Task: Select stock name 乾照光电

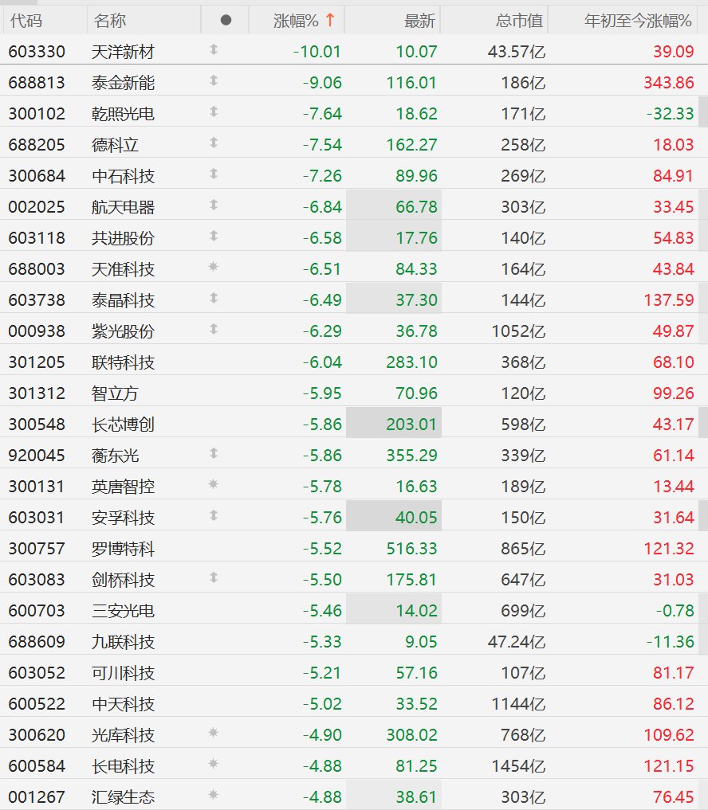Action: (x=123, y=114)
